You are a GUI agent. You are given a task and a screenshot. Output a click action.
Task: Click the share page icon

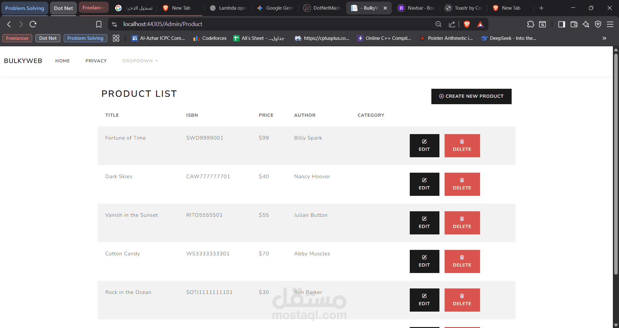pos(452,24)
